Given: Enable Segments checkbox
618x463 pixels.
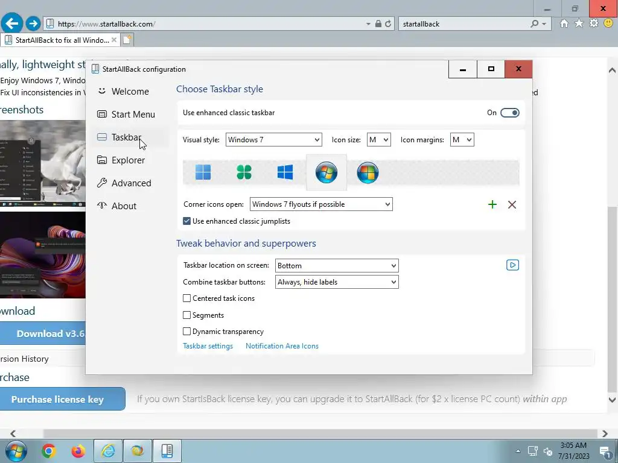Looking at the screenshot, I should 187,315.
